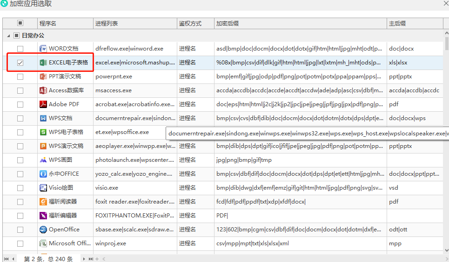The width and height of the screenshot is (449, 262).
Task: Click the plus add-record icon in navigator
Action: (x=97, y=259)
